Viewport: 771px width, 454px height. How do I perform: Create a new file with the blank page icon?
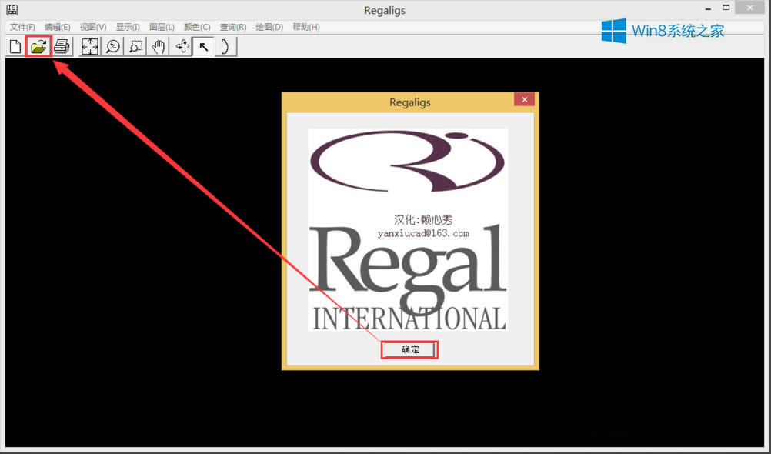[15, 47]
